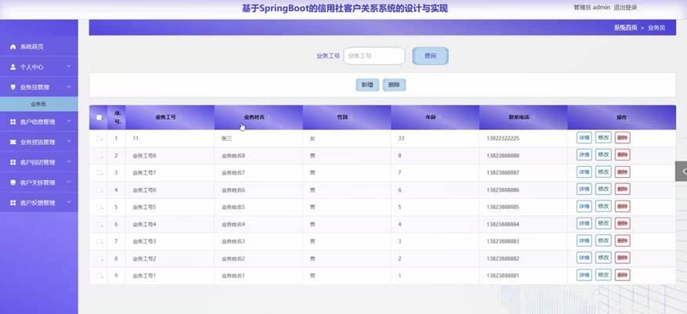Click the grid icon beside 客户信息管理
Image resolution: width=687 pixels, height=314 pixels.
pyautogui.click(x=13, y=121)
